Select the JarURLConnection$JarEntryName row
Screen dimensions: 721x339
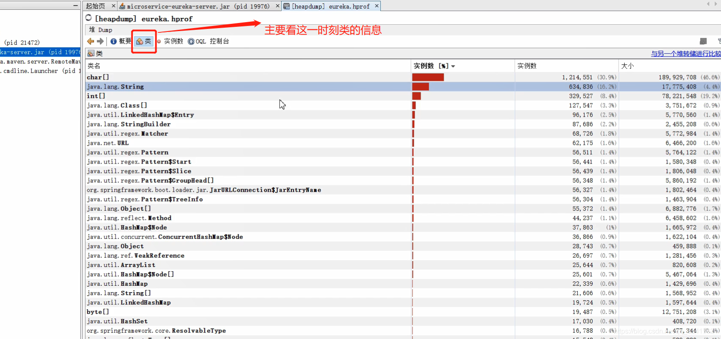pos(403,190)
